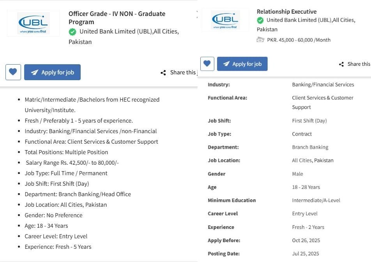Open United Bank Limited link under Officer Grade
371x262 pixels.
coord(129,32)
